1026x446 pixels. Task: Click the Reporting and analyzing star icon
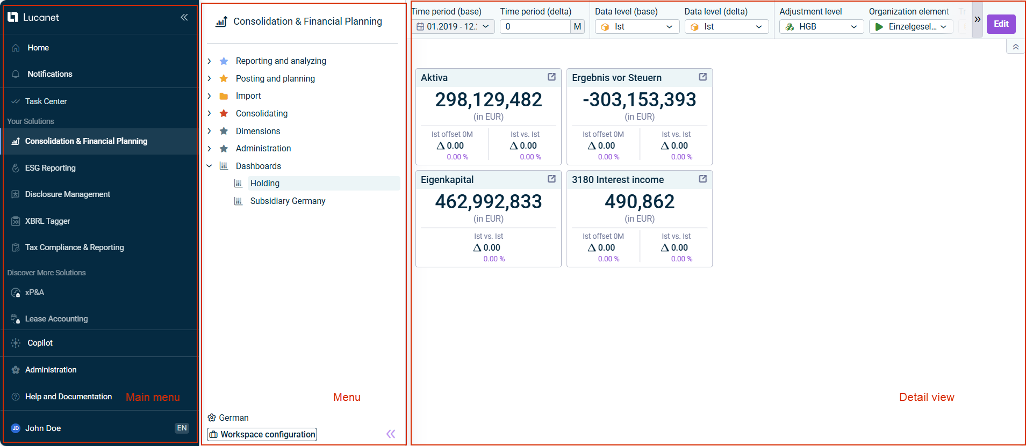(x=224, y=61)
